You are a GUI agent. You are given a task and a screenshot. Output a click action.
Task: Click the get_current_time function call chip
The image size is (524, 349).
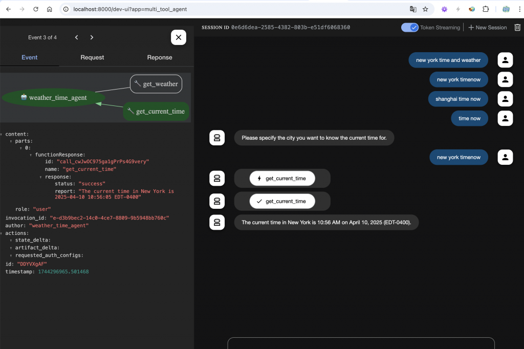282,179
